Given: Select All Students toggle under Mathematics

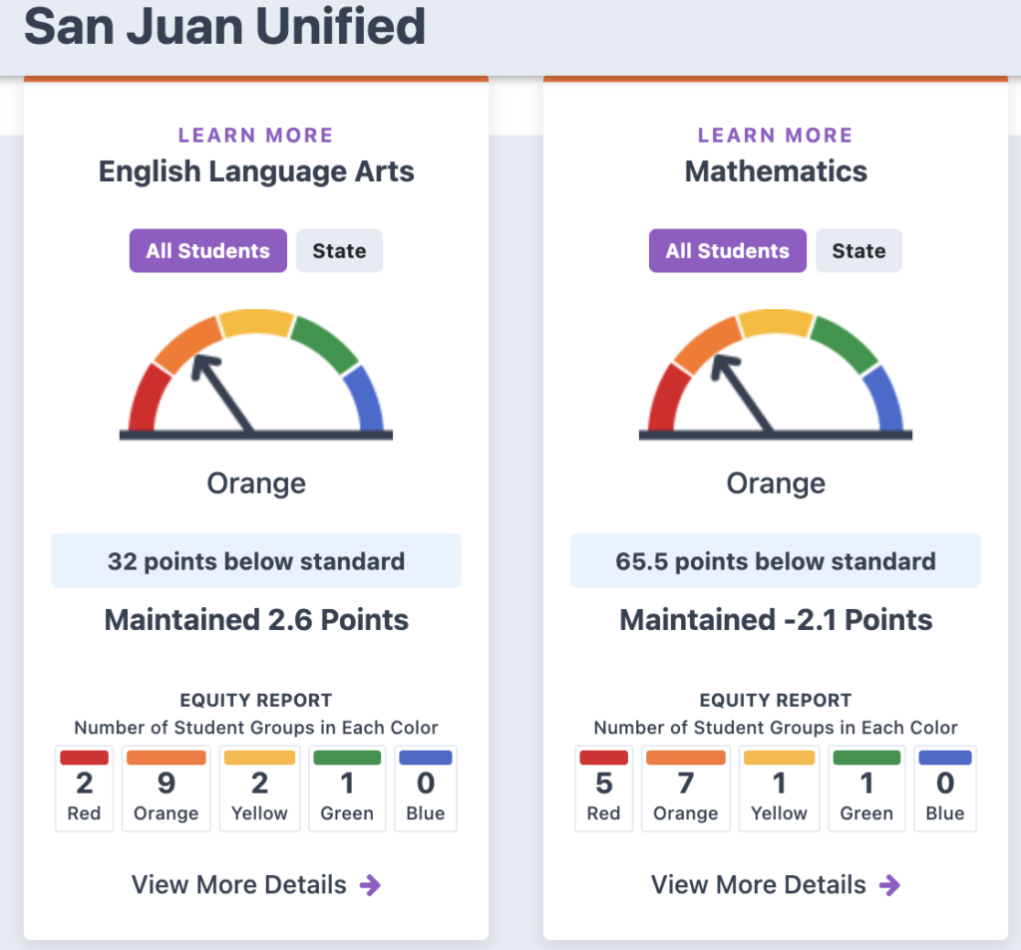Looking at the screenshot, I should click(727, 251).
